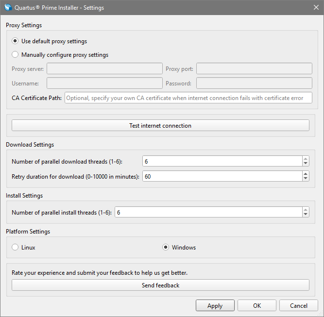Decrease the parallel download threads value

(306, 164)
